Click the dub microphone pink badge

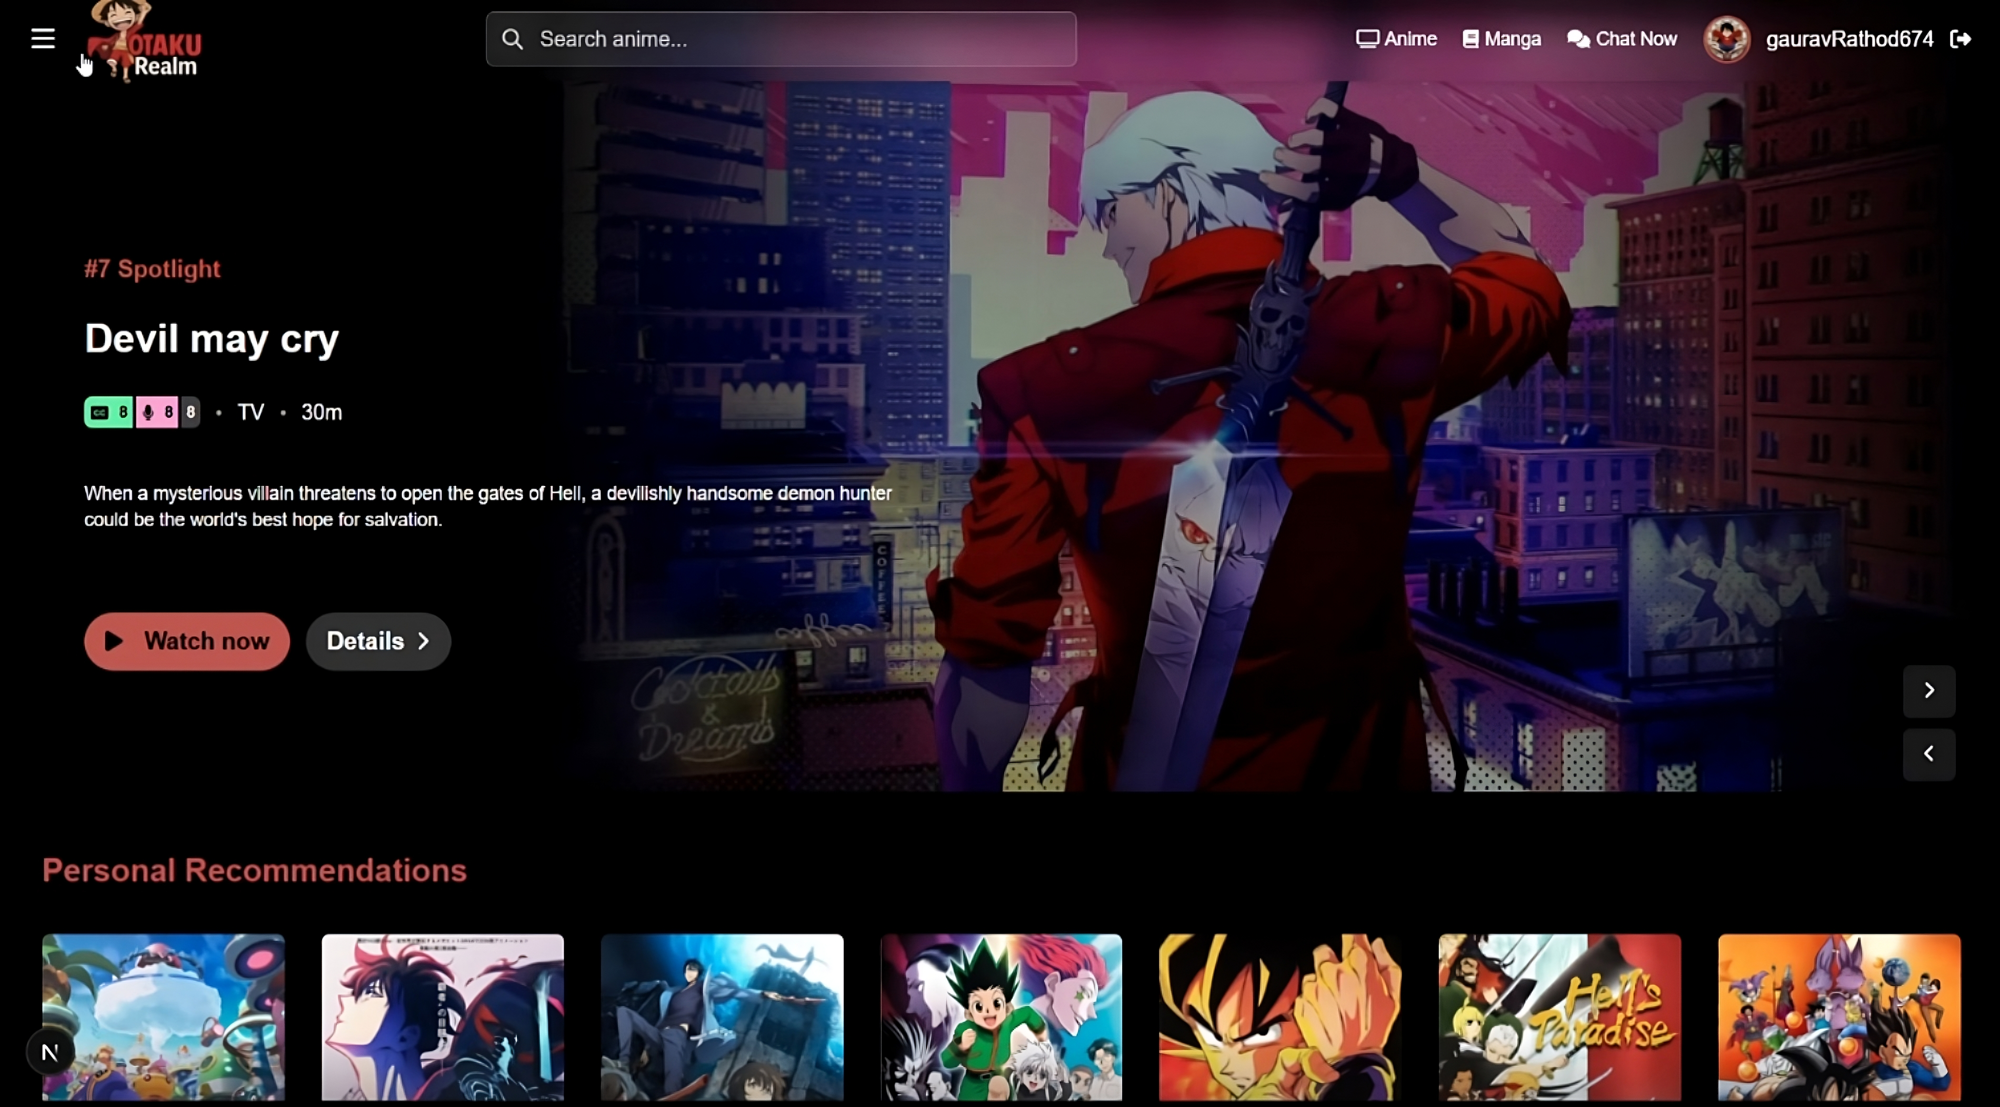click(157, 412)
